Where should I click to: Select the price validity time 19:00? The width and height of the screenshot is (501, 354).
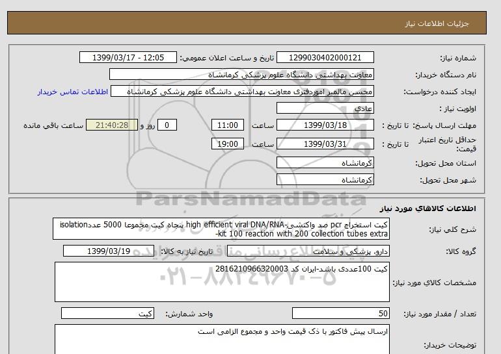(228, 144)
